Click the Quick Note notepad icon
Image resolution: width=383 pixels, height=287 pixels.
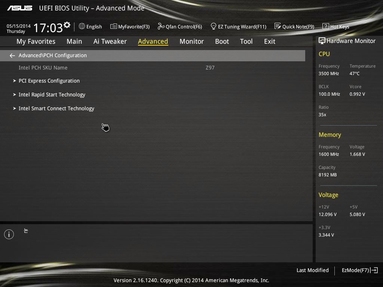click(x=278, y=26)
